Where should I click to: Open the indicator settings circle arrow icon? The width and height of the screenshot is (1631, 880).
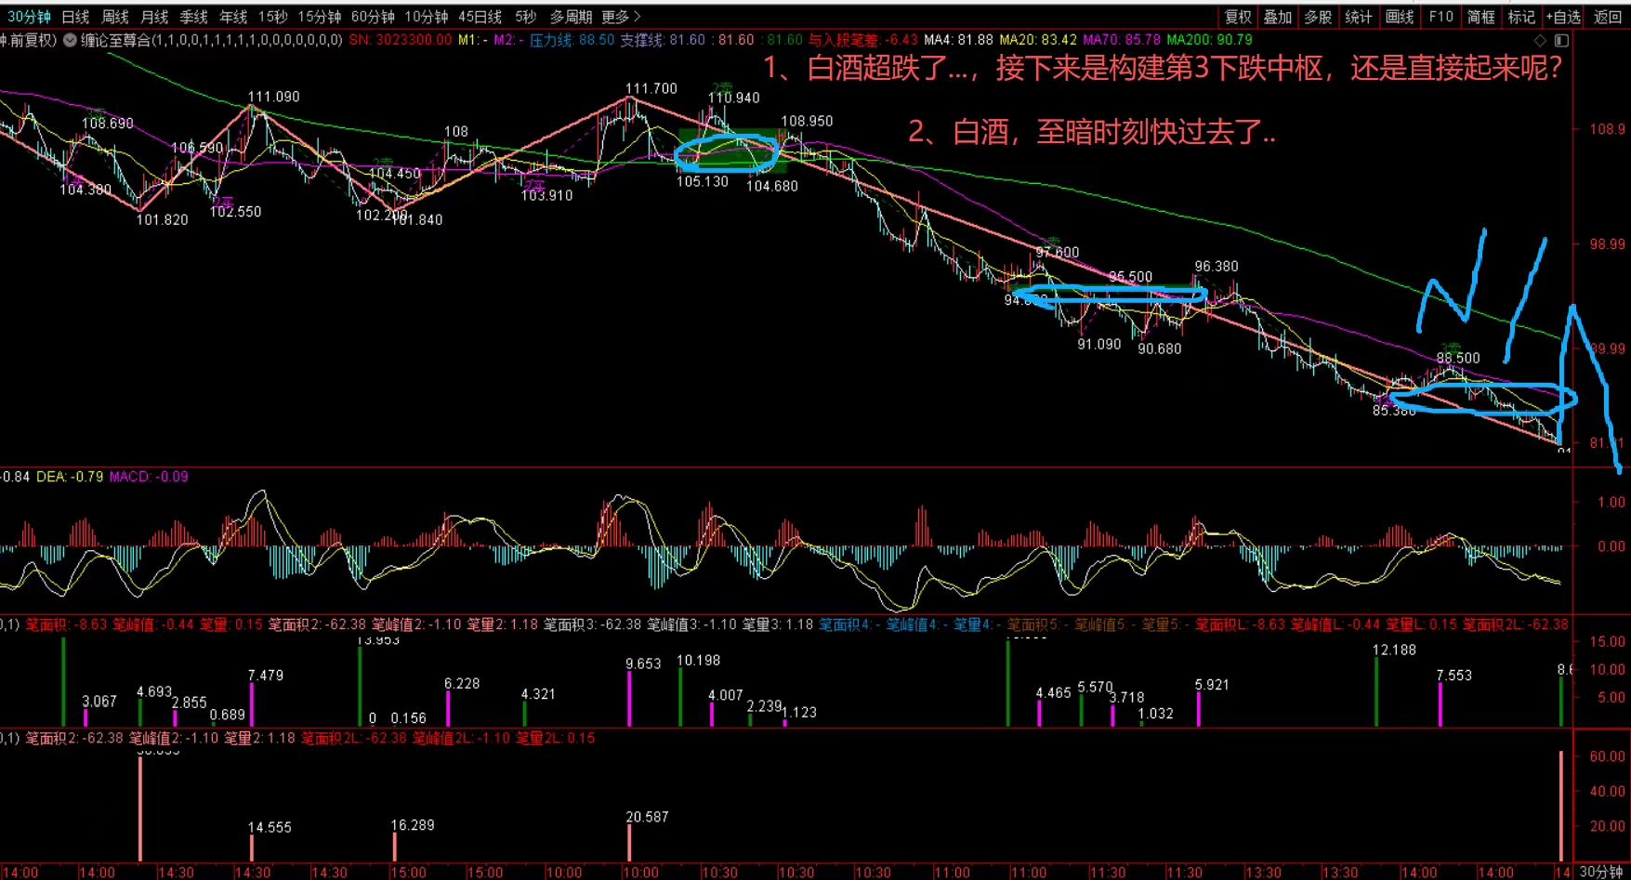[70, 40]
